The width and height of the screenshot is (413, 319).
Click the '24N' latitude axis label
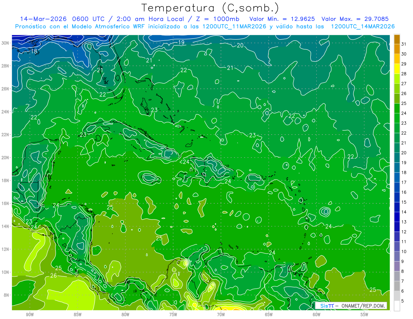[x=6, y=111]
